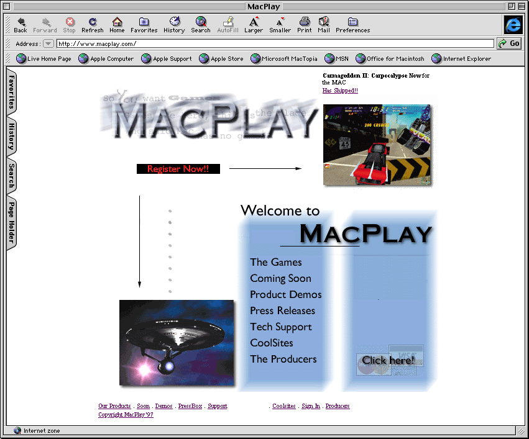Click the starship Enterprise image
Screen dimensions: 529x439
pos(177,343)
